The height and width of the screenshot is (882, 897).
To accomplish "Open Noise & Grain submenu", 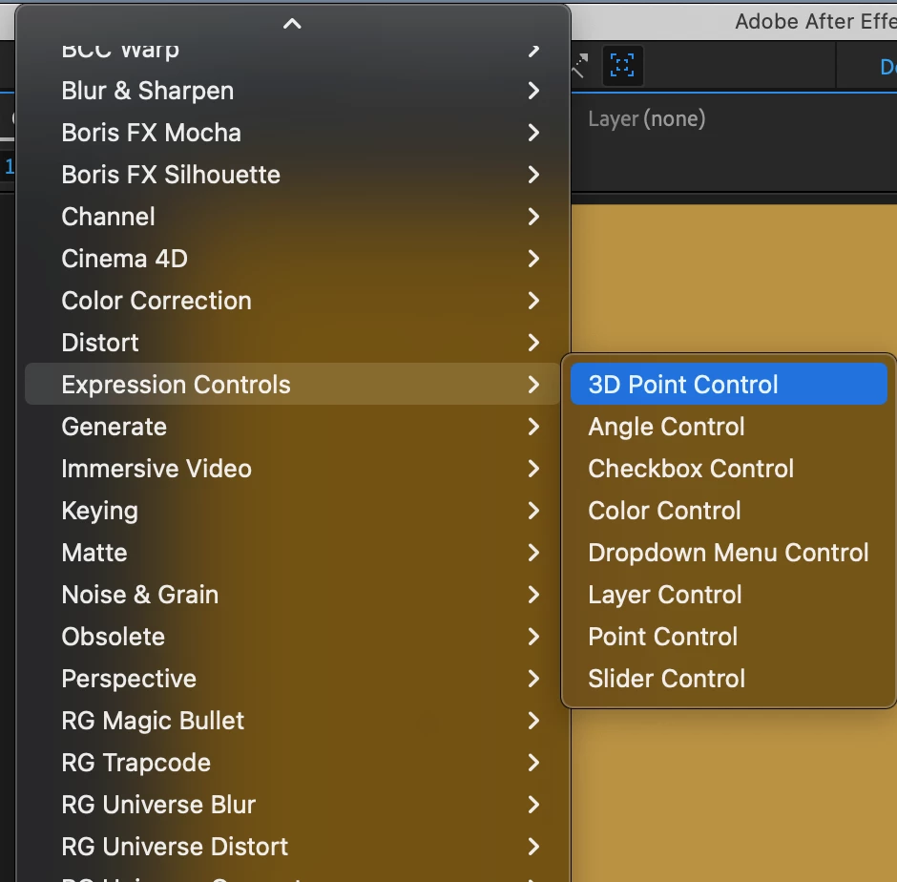I will coord(292,594).
